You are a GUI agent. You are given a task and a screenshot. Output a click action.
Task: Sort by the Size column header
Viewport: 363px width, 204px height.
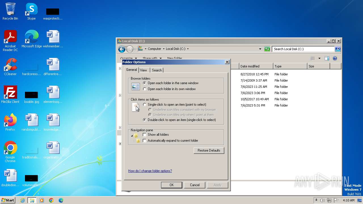coord(318,66)
